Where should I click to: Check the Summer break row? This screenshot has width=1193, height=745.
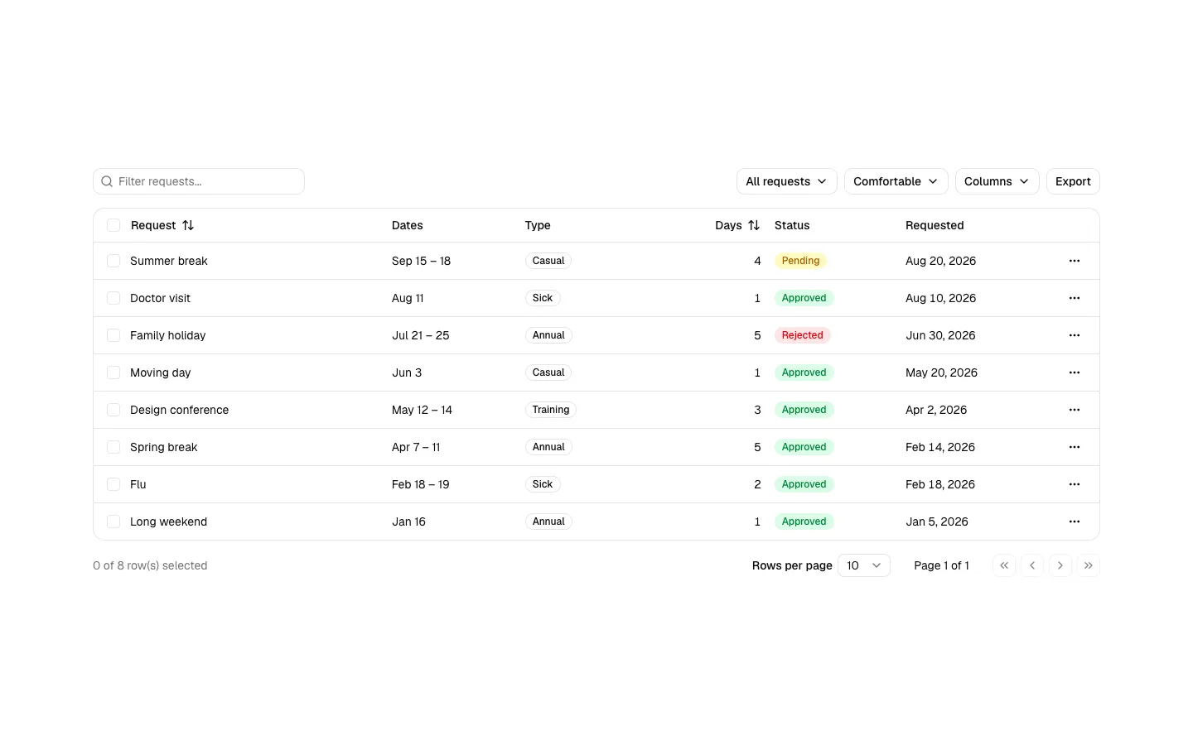pyautogui.click(x=114, y=261)
